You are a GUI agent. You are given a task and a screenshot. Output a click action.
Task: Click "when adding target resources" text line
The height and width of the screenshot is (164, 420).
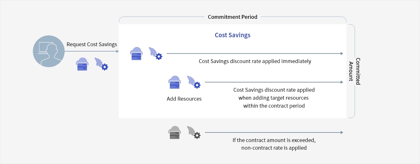(274, 98)
